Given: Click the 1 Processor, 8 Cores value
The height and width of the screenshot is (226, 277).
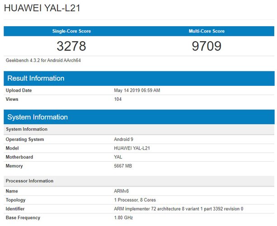Looking at the screenshot, I should pyautogui.click(x=135, y=200).
